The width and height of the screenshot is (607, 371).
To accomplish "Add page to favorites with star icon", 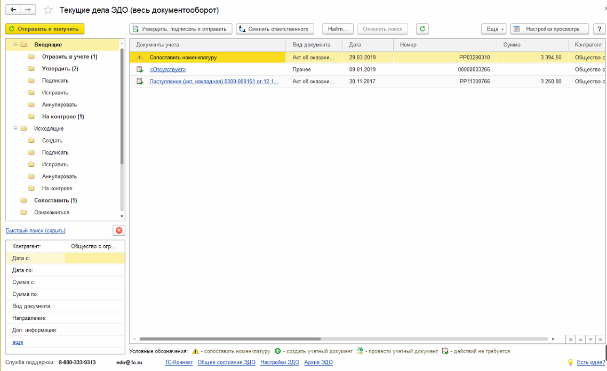I will pyautogui.click(x=48, y=10).
